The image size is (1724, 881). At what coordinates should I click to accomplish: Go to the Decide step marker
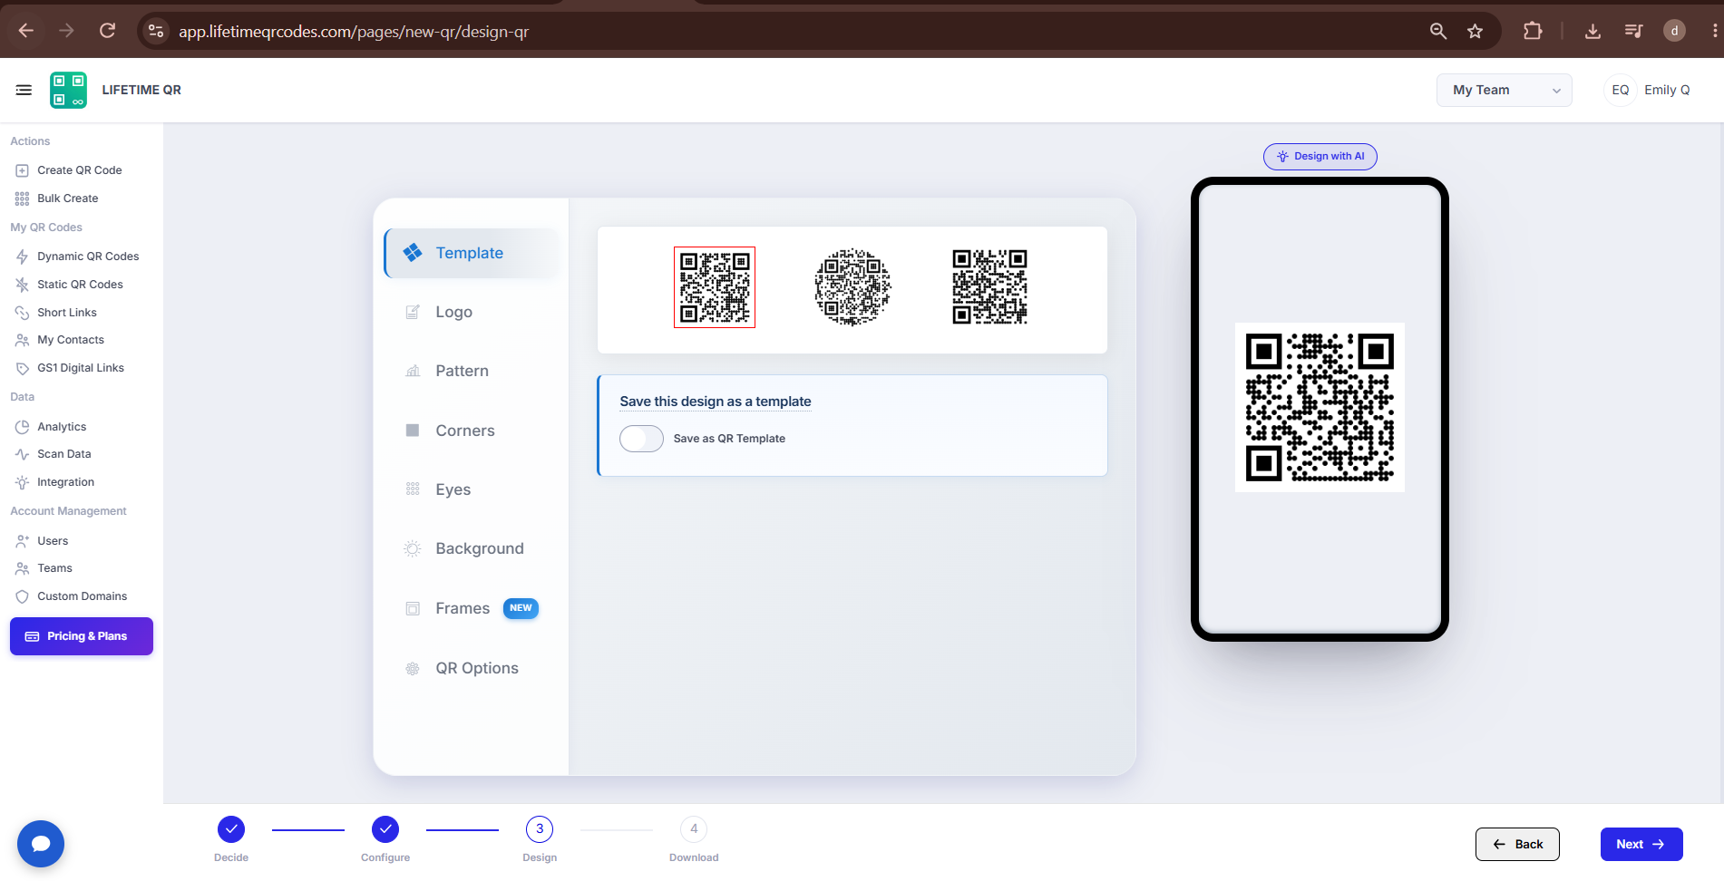point(231,829)
